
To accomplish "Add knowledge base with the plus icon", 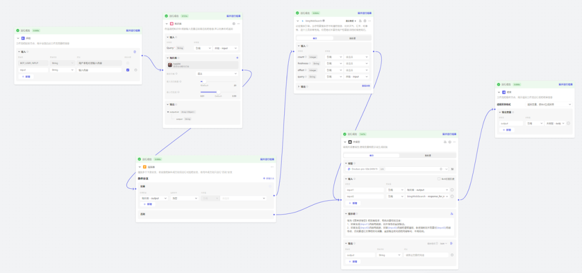I will point(237,58).
